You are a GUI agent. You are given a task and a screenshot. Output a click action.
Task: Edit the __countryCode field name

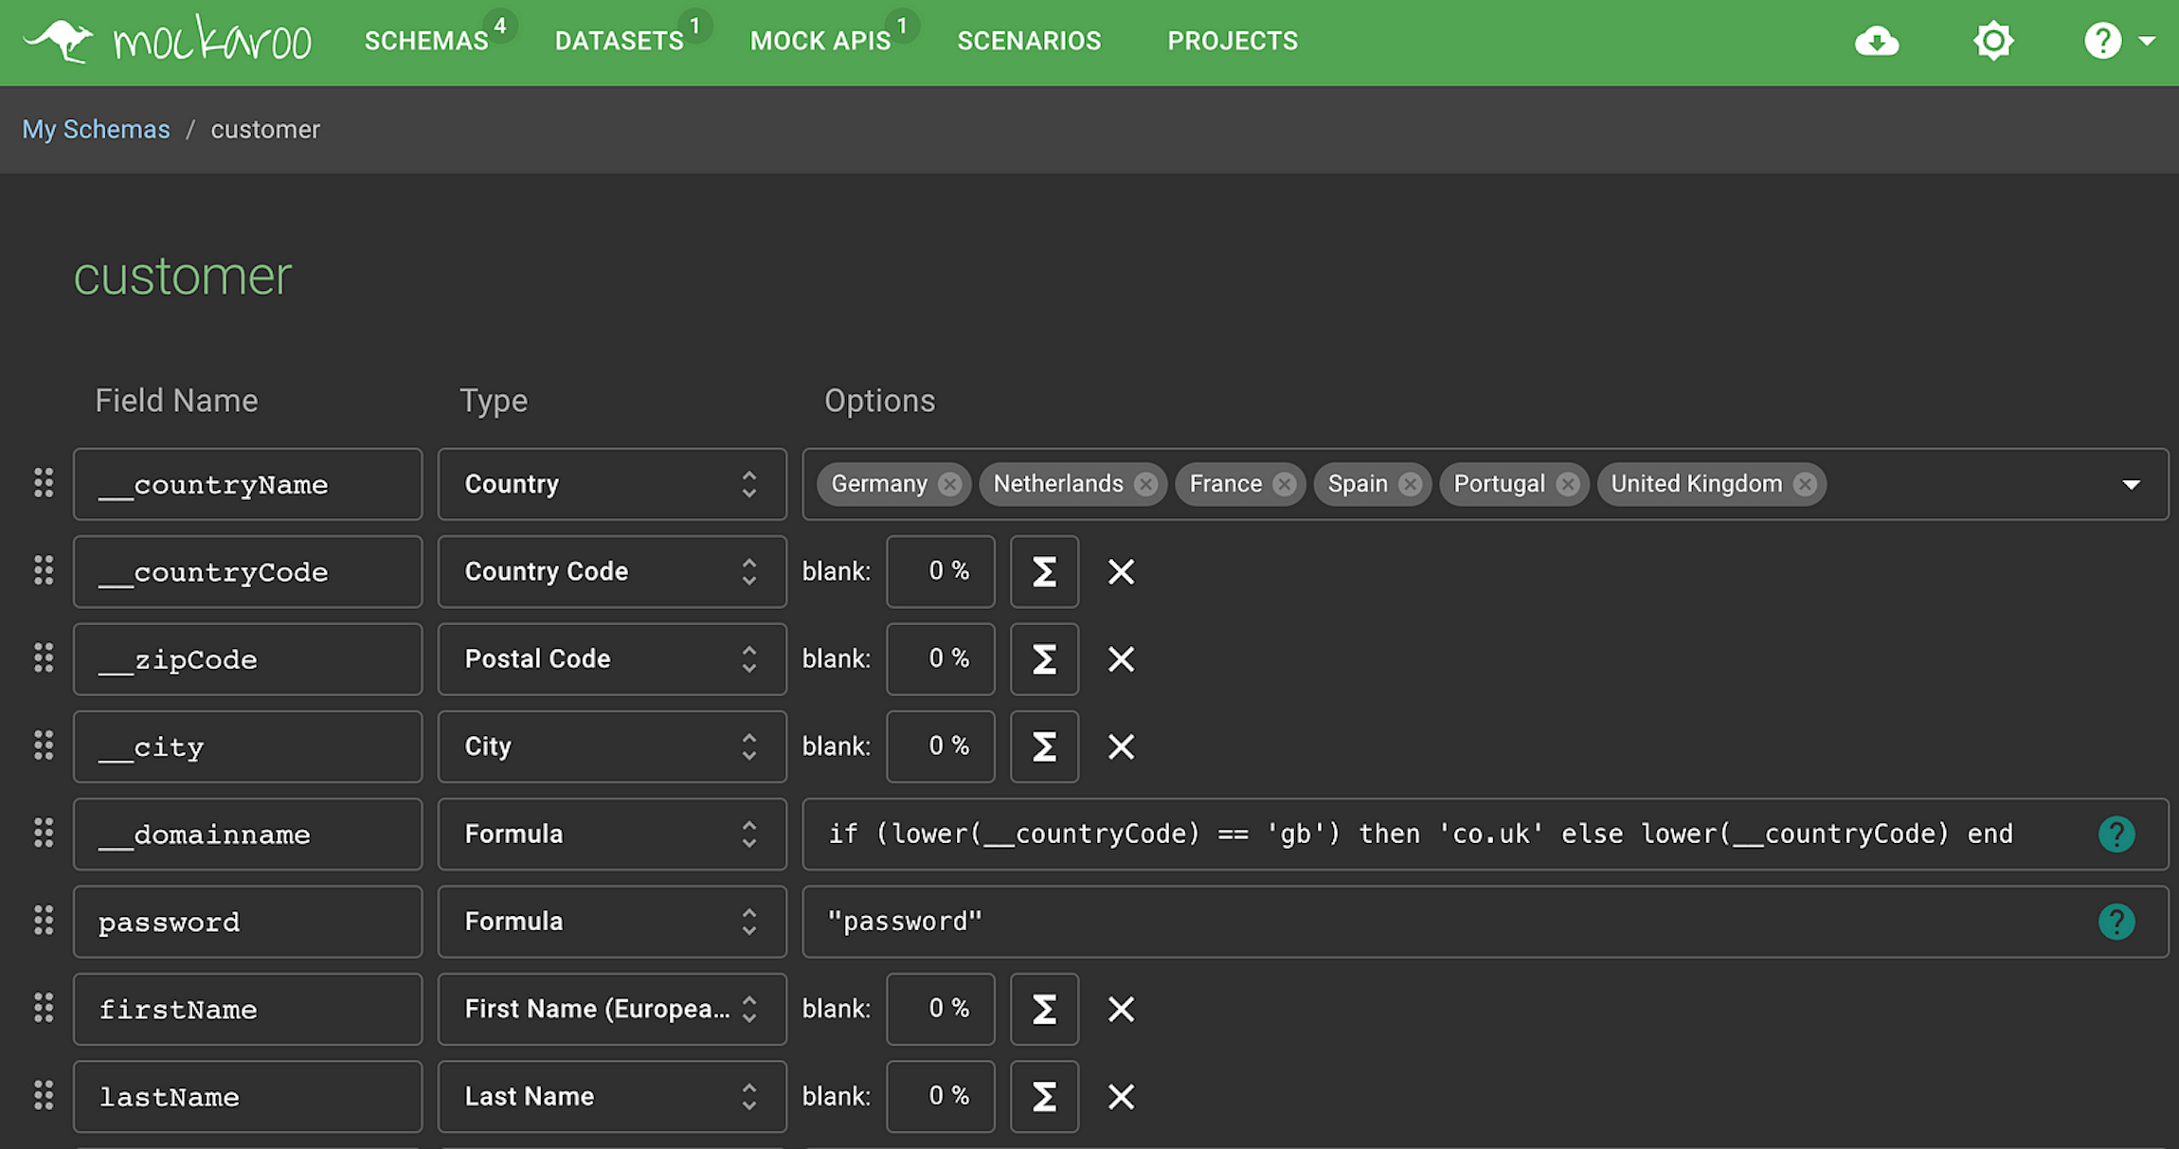[x=247, y=571]
